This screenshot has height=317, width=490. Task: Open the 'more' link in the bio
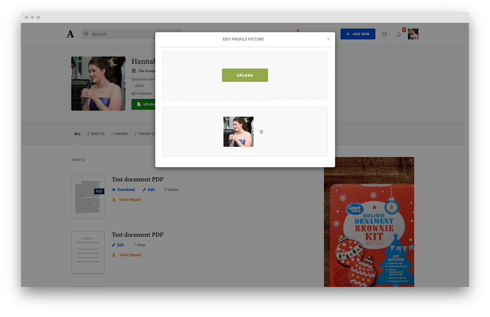point(139,85)
